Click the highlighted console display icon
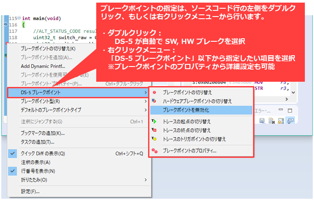 (290, 120)
